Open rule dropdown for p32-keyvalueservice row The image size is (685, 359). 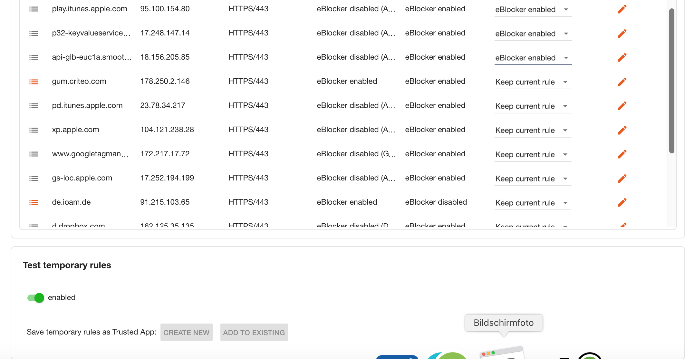click(x=533, y=34)
